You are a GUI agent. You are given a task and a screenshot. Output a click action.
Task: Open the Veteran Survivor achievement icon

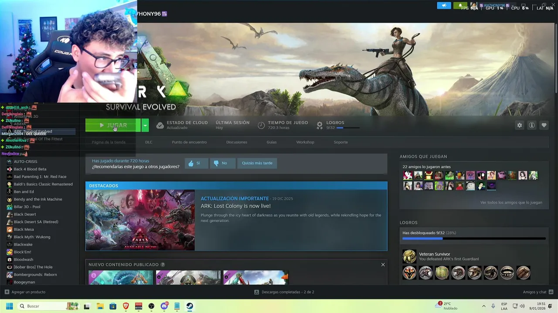point(409,256)
